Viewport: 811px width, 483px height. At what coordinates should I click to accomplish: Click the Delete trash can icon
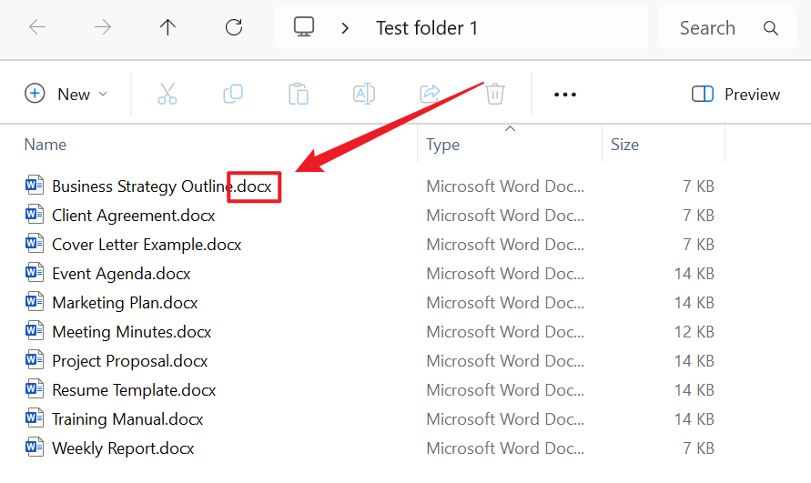tap(495, 94)
